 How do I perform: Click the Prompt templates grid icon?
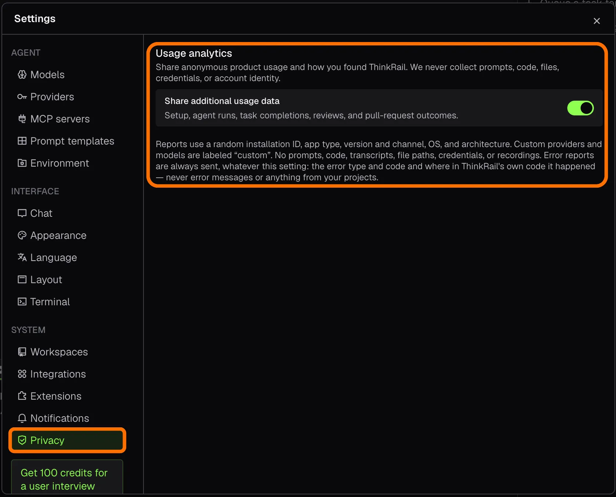[x=22, y=141]
